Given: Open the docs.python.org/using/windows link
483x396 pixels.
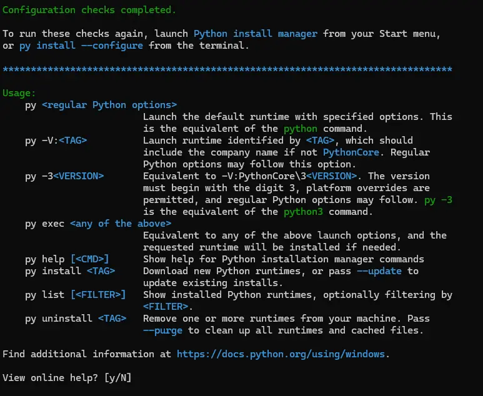Looking at the screenshot, I should [281, 354].
